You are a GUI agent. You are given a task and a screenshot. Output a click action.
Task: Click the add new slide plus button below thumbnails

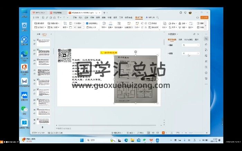tap(43, 127)
